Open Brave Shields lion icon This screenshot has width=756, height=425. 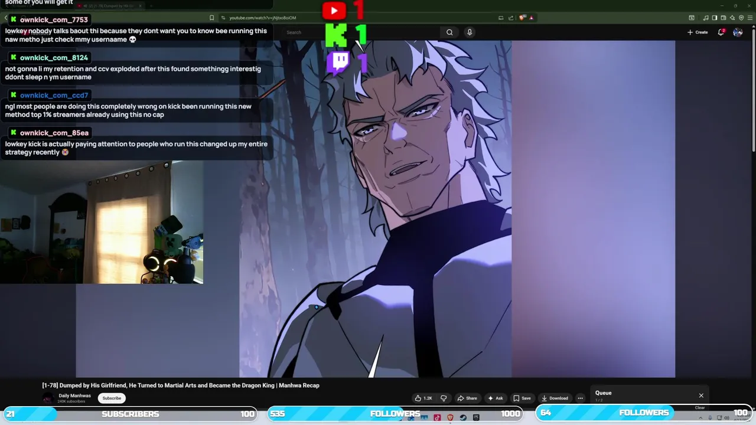point(522,18)
